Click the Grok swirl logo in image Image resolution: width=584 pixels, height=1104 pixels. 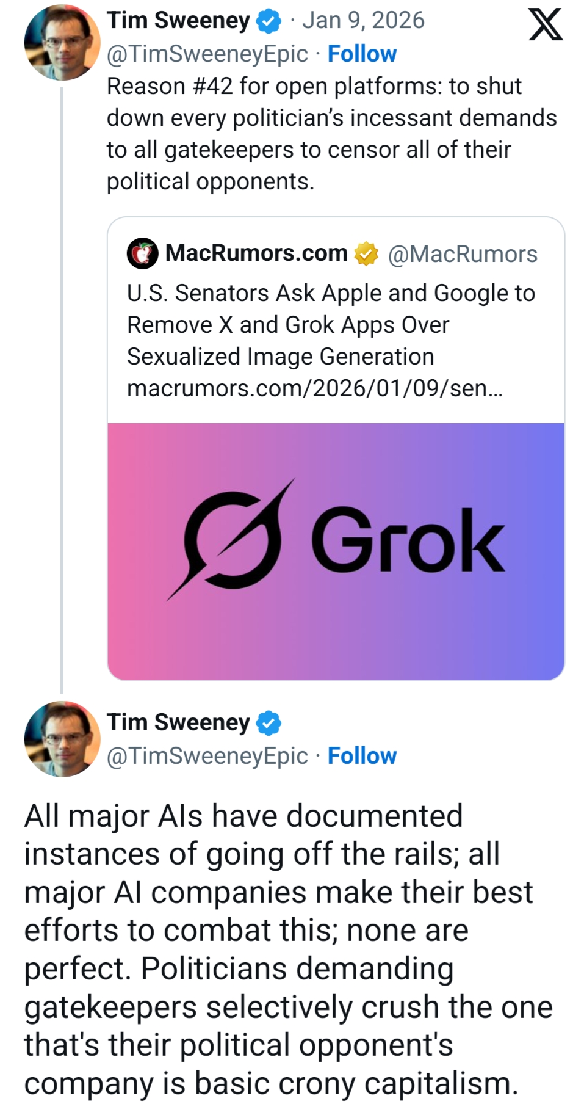click(232, 540)
